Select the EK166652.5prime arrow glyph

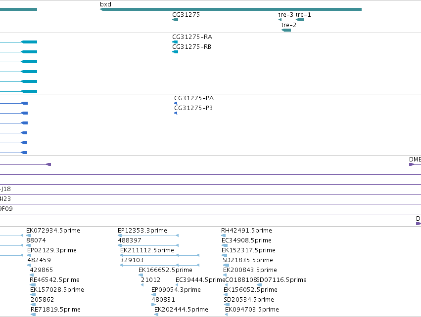(140, 275)
